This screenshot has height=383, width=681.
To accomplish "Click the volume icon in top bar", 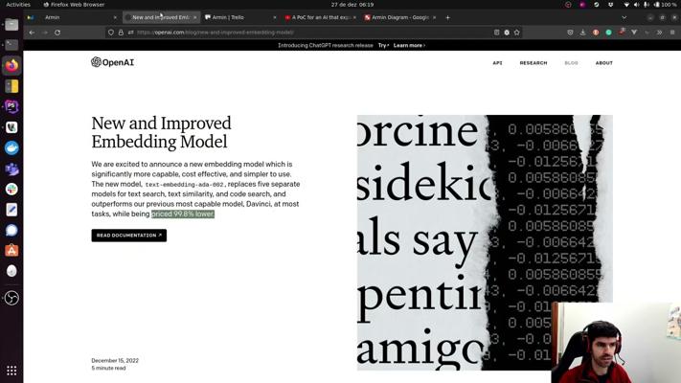I will point(636,5).
